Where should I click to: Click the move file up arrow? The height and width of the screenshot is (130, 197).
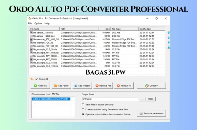(169, 38)
